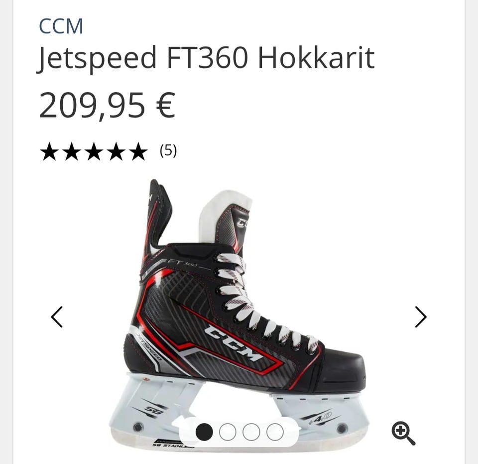Click the second rating star
The width and height of the screenshot is (478, 464).
click(71, 152)
